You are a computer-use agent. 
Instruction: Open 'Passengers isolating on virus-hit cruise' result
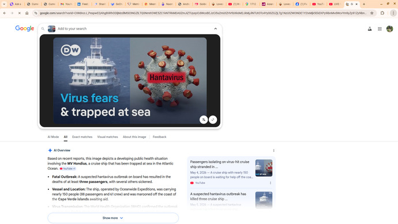[220, 165]
